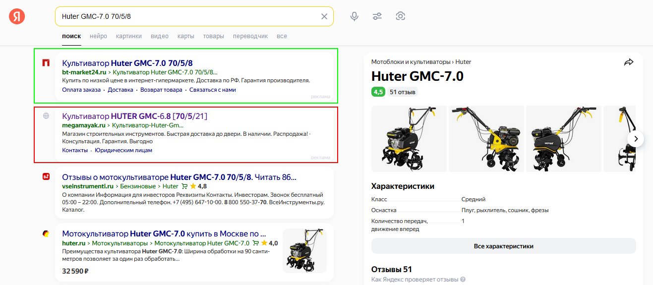Image resolution: width=653 pixels, height=285 pixels.
Task: Open the 'все' services tab
Action: click(x=282, y=36)
